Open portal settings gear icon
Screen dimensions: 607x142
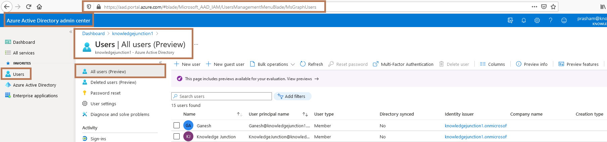pyautogui.click(x=537, y=20)
